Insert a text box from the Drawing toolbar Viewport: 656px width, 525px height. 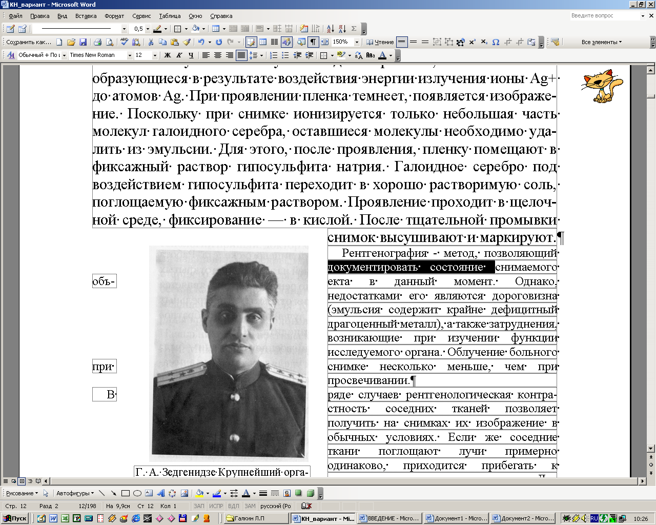pos(149,493)
